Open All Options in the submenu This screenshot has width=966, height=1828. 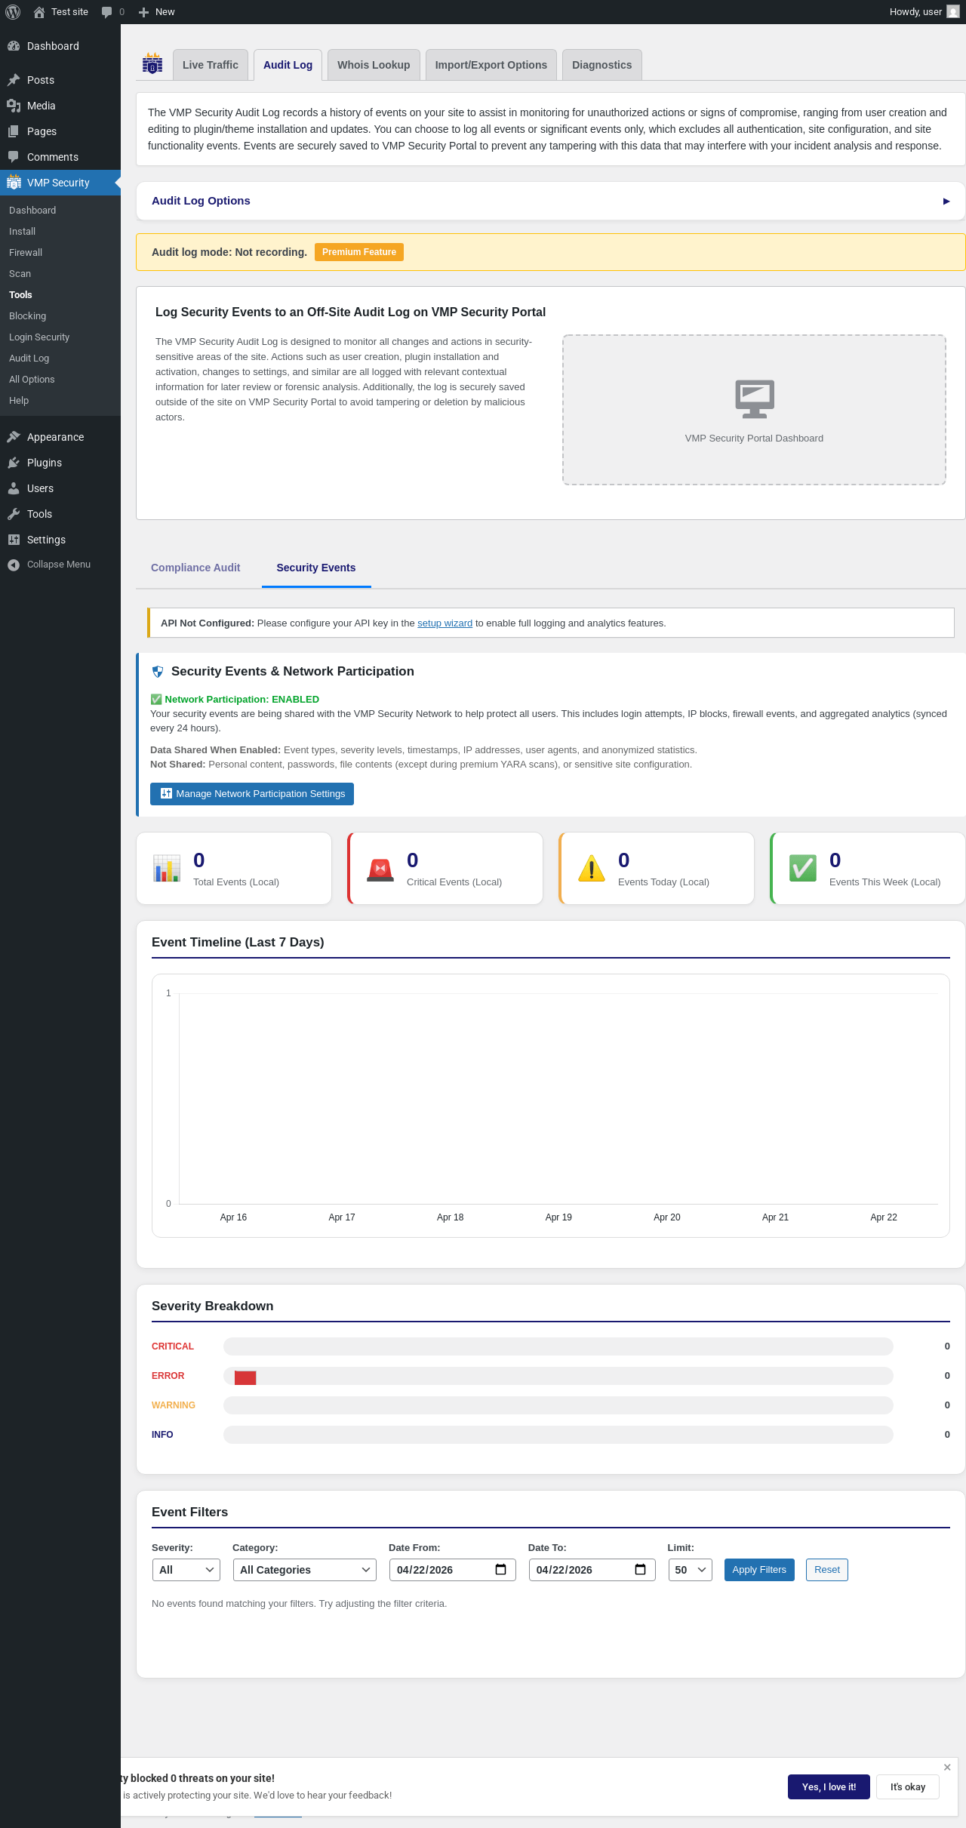pos(32,380)
